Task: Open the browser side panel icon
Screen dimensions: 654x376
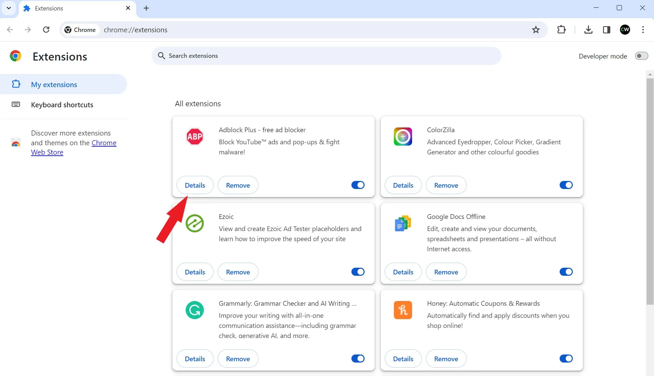Action: [606, 30]
